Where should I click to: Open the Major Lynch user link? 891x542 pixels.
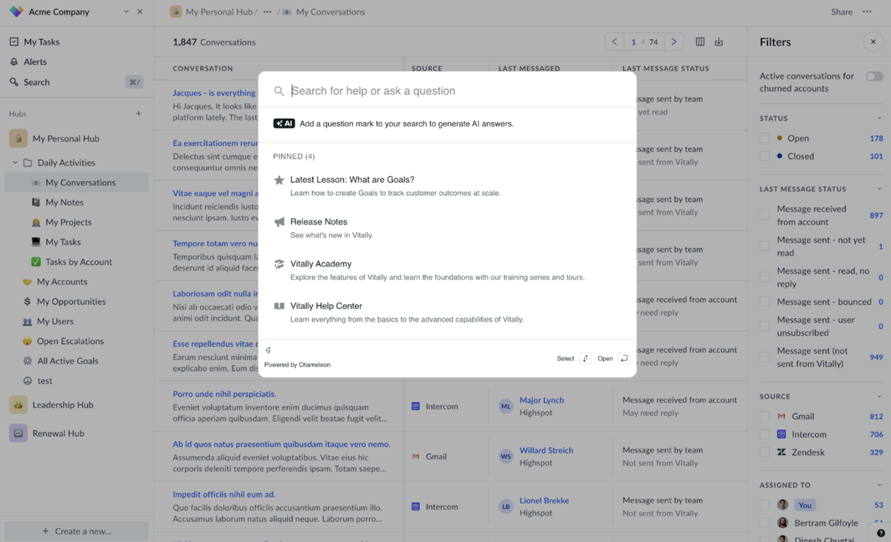coord(542,400)
